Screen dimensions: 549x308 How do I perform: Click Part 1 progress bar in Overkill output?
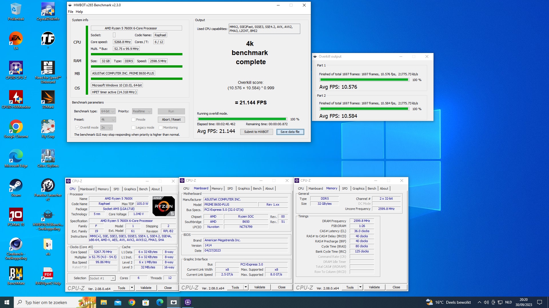click(364, 80)
